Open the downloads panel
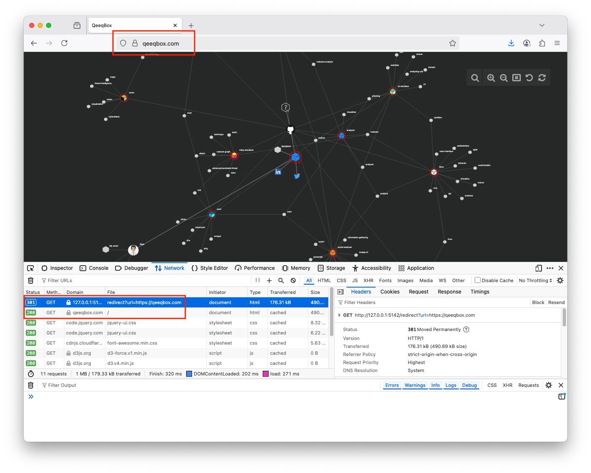 pyautogui.click(x=511, y=43)
